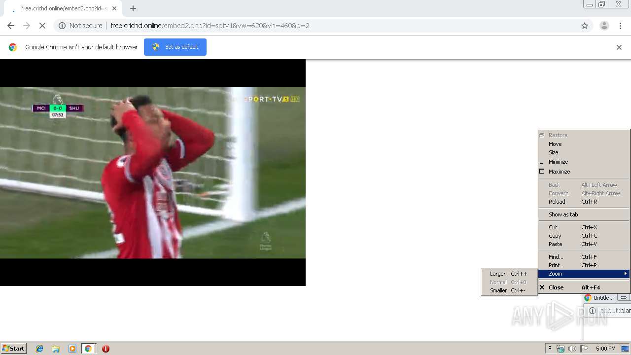Expand the Zoom submenu
The image size is (631, 355).
pos(584,274)
